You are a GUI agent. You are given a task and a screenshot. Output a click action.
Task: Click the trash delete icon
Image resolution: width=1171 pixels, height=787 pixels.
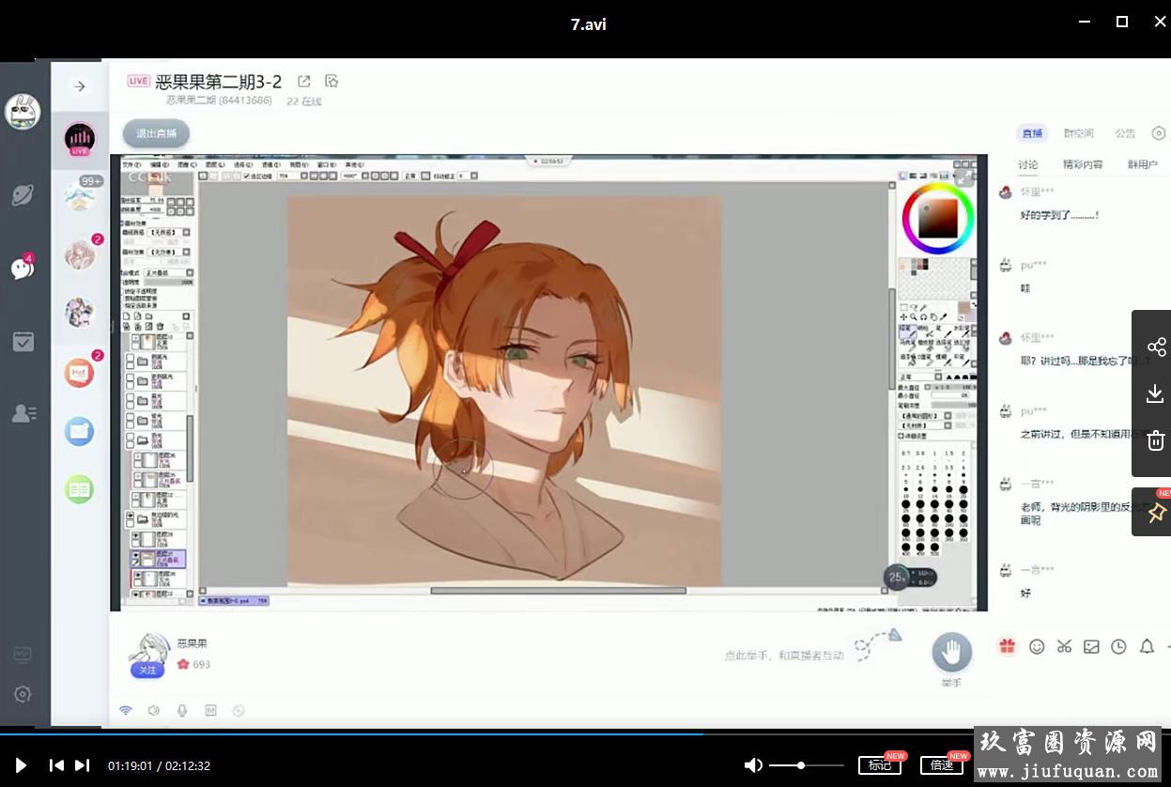tap(1156, 440)
